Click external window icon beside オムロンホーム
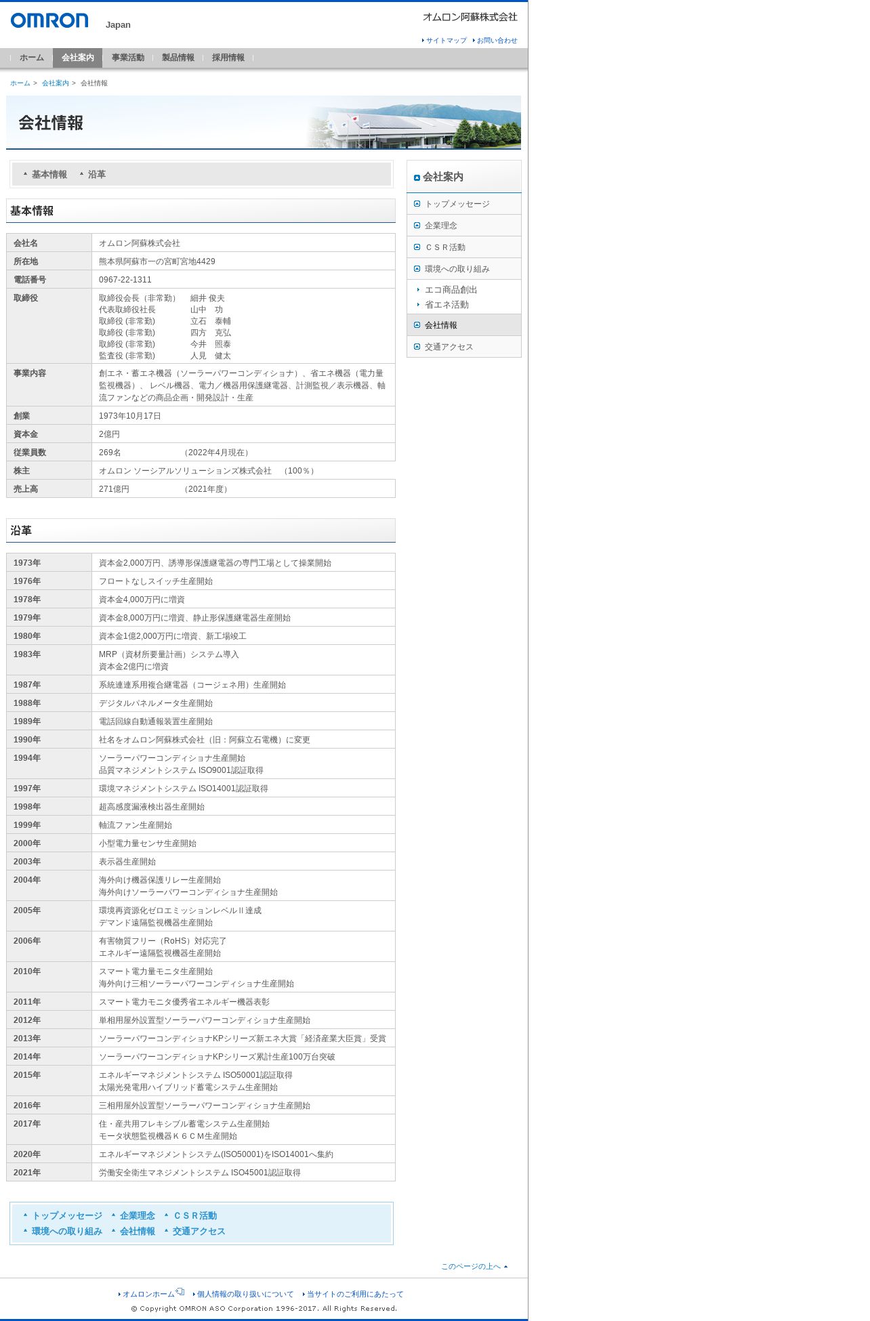870x1321 pixels. (x=180, y=1292)
